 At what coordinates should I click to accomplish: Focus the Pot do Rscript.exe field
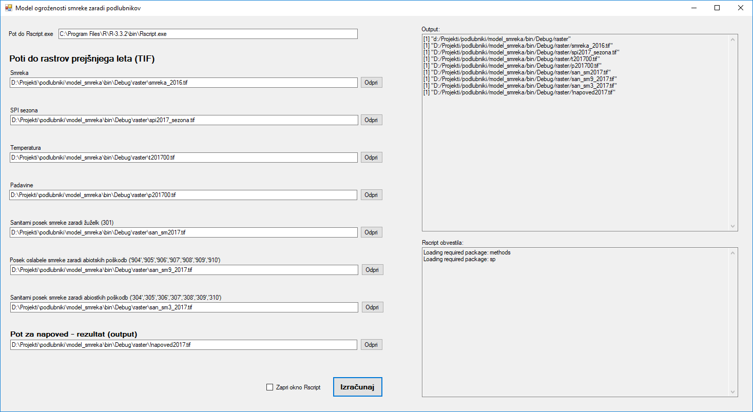(x=208, y=34)
